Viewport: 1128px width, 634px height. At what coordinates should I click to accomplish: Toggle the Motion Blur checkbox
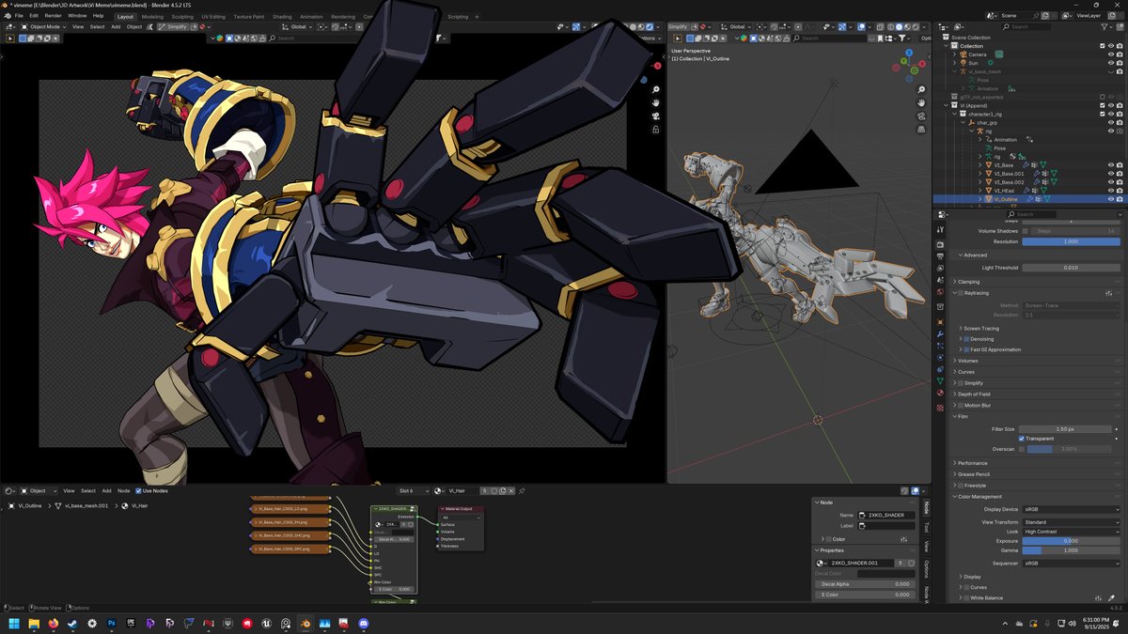coord(960,406)
